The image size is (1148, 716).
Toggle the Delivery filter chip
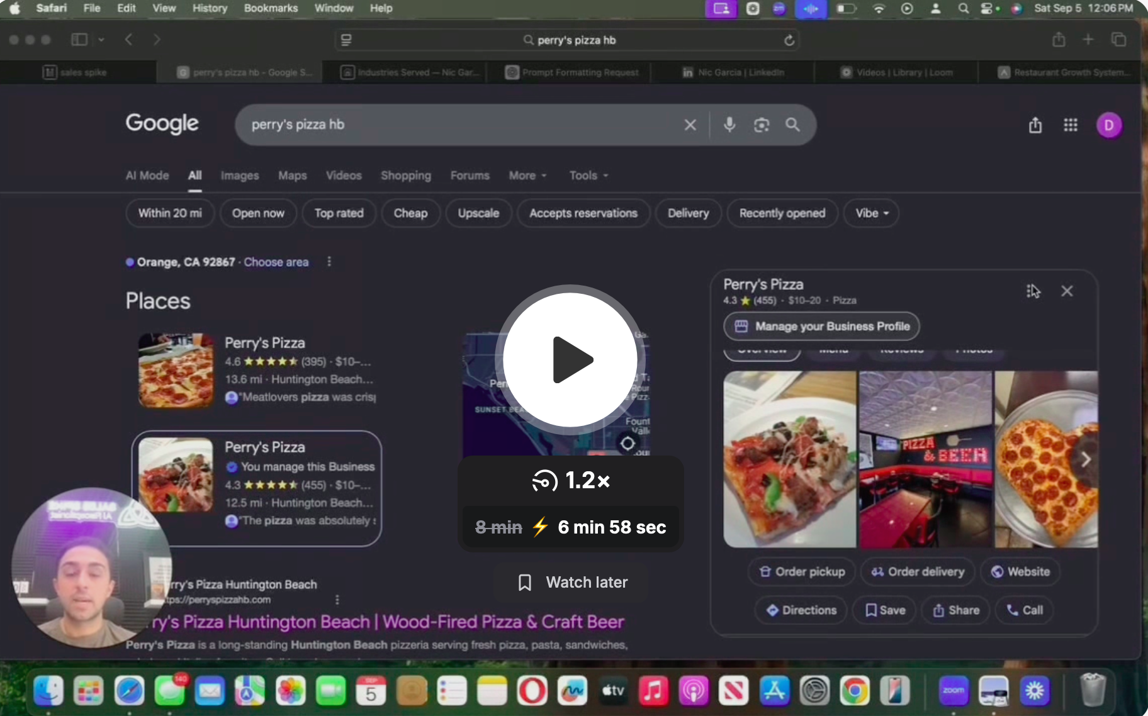pyautogui.click(x=688, y=213)
